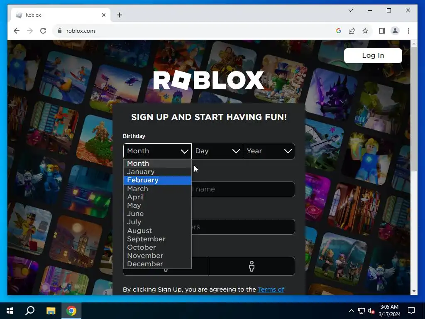425x319 pixels.
Task: Select April from the month list
Action: (157, 197)
